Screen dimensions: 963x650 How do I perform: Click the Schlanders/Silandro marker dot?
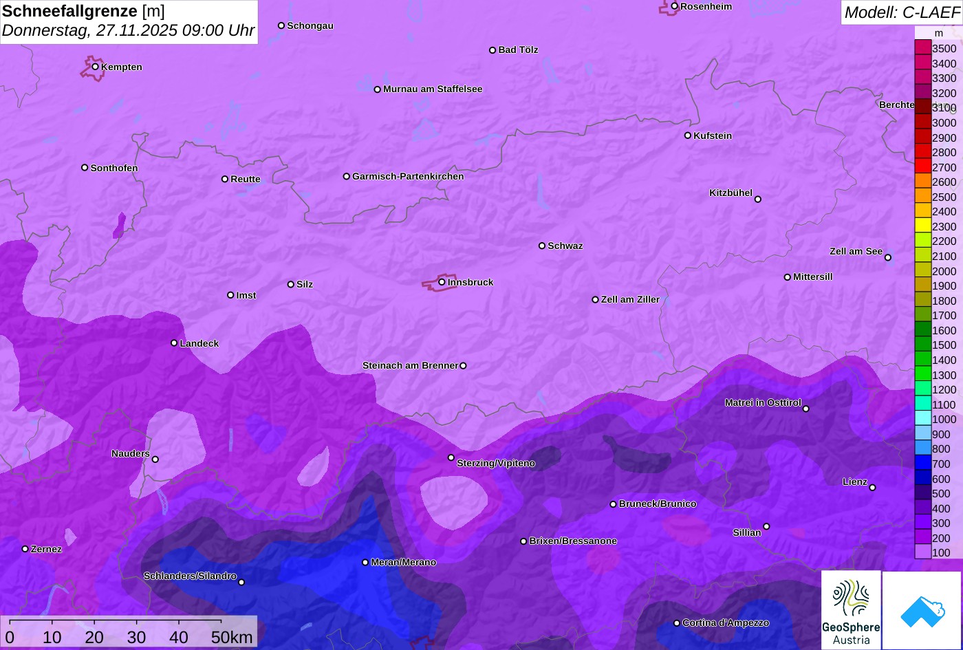click(241, 583)
